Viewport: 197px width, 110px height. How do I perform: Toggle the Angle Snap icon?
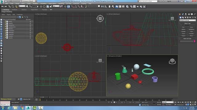(76, 6)
